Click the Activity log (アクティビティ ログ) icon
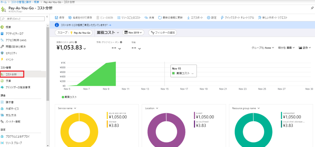 pos(2,34)
